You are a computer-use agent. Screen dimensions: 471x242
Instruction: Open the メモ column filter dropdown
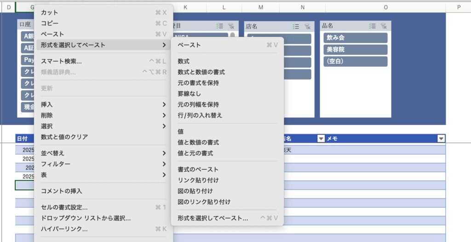441,138
